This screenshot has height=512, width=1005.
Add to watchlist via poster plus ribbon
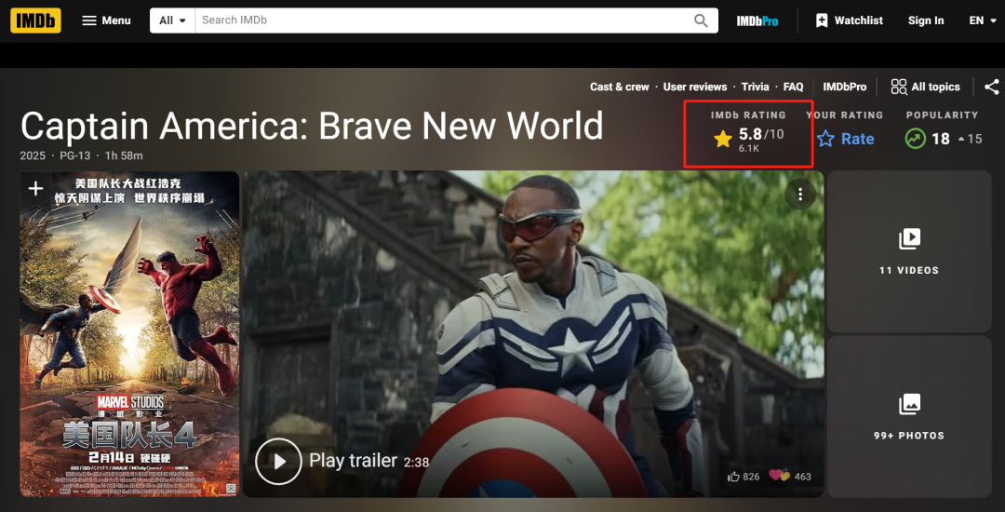[x=36, y=188]
